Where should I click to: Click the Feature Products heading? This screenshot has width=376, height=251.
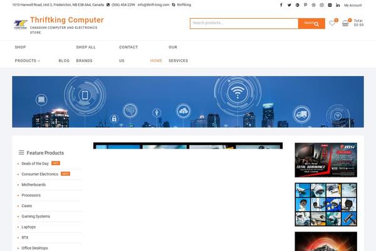pos(45,152)
